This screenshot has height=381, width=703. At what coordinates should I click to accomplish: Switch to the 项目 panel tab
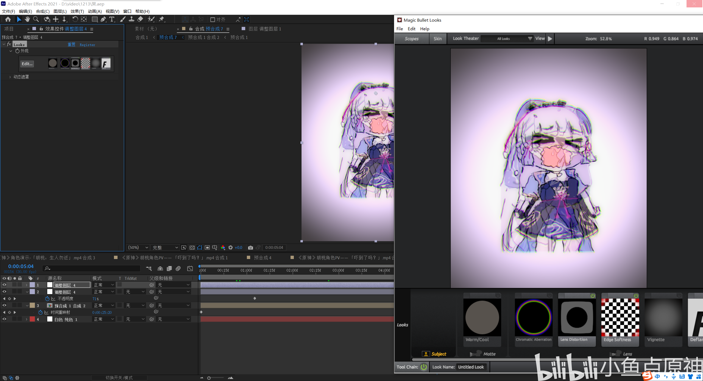click(x=9, y=29)
